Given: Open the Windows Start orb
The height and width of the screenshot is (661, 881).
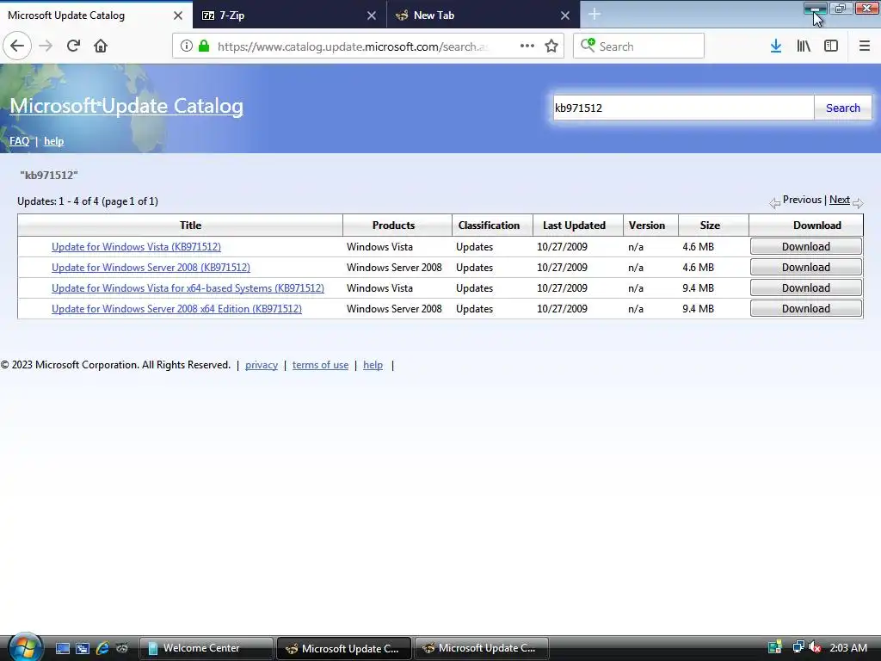Looking at the screenshot, I should point(25,647).
